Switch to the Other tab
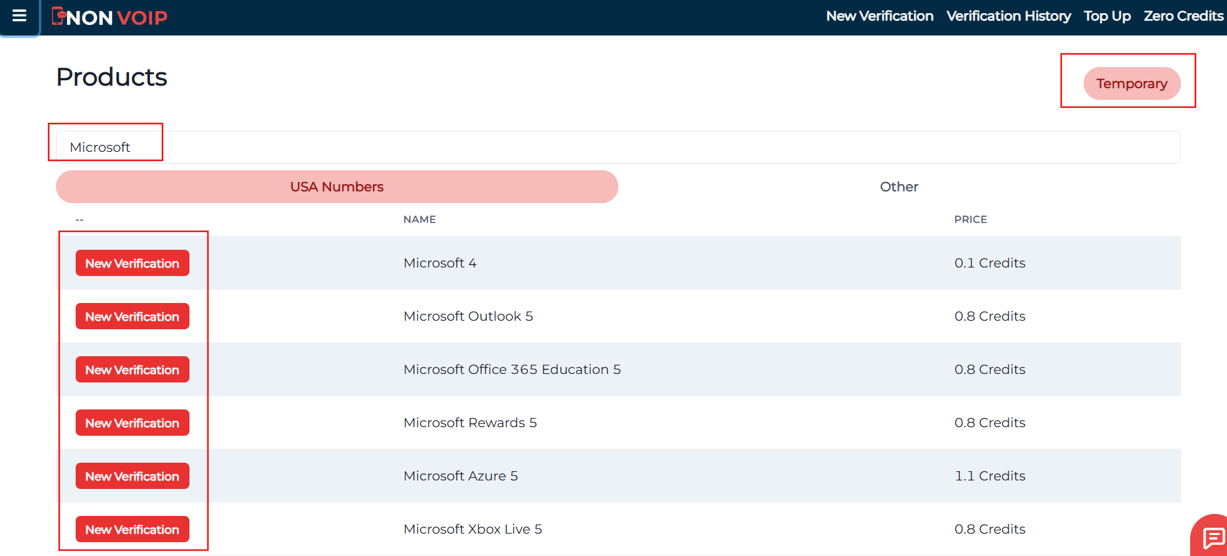This screenshot has height=556, width=1227. [899, 187]
